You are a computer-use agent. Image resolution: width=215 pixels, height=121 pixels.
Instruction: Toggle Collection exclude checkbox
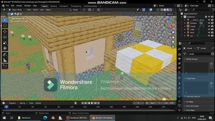[x=206, y=17]
